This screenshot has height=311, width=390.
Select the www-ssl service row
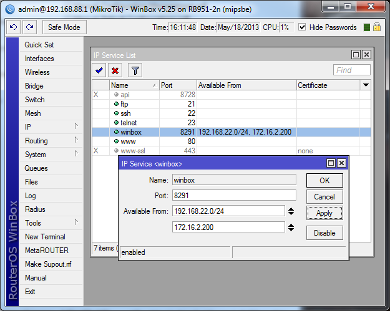(x=232, y=151)
